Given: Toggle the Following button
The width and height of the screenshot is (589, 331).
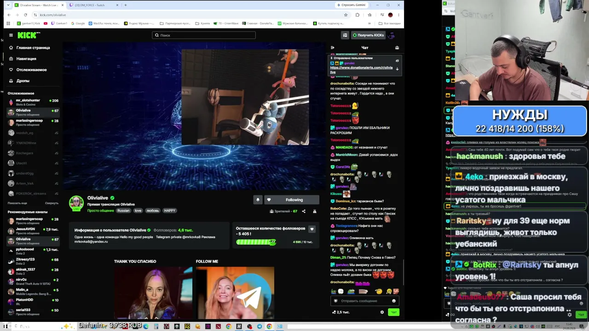Looking at the screenshot, I should coord(291,200).
